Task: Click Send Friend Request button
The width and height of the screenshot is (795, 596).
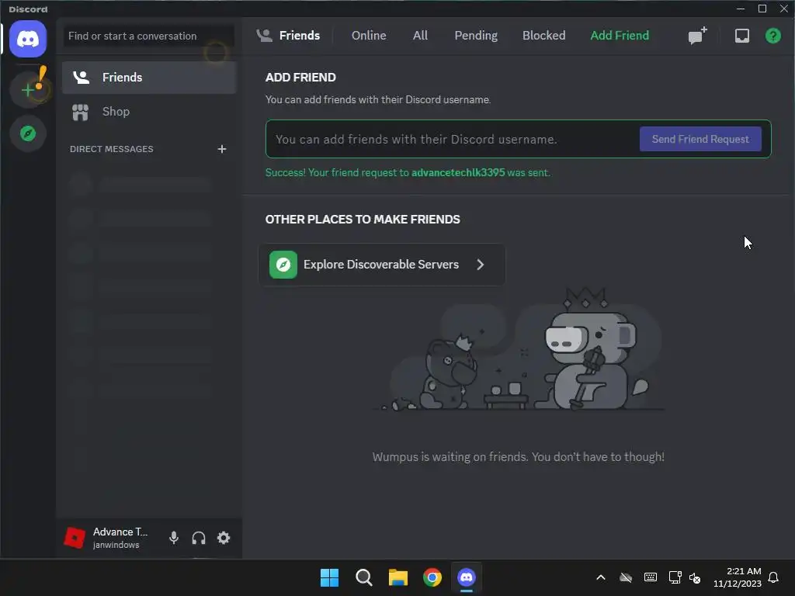Action: click(x=700, y=139)
